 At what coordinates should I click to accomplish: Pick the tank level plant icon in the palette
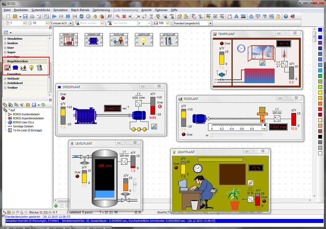pyautogui.click(x=39, y=68)
